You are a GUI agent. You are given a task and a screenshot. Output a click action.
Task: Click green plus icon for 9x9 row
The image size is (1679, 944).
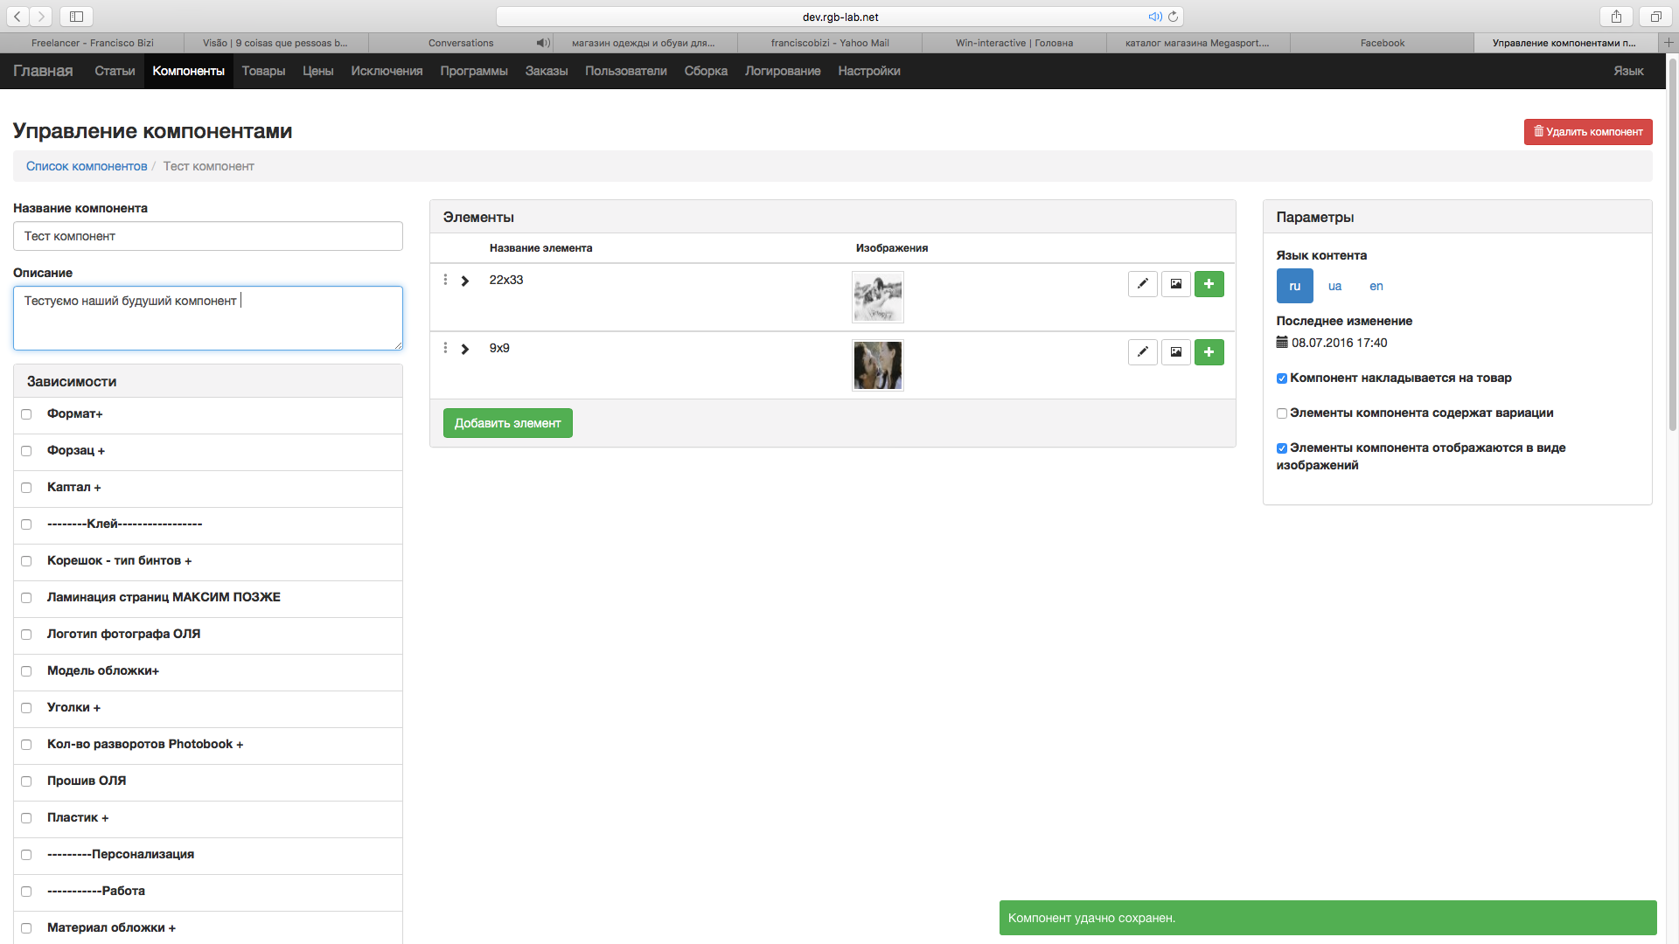click(1209, 352)
